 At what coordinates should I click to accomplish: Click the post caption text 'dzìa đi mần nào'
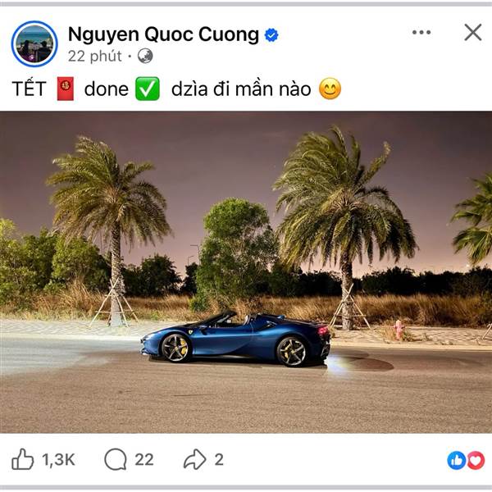point(241,89)
